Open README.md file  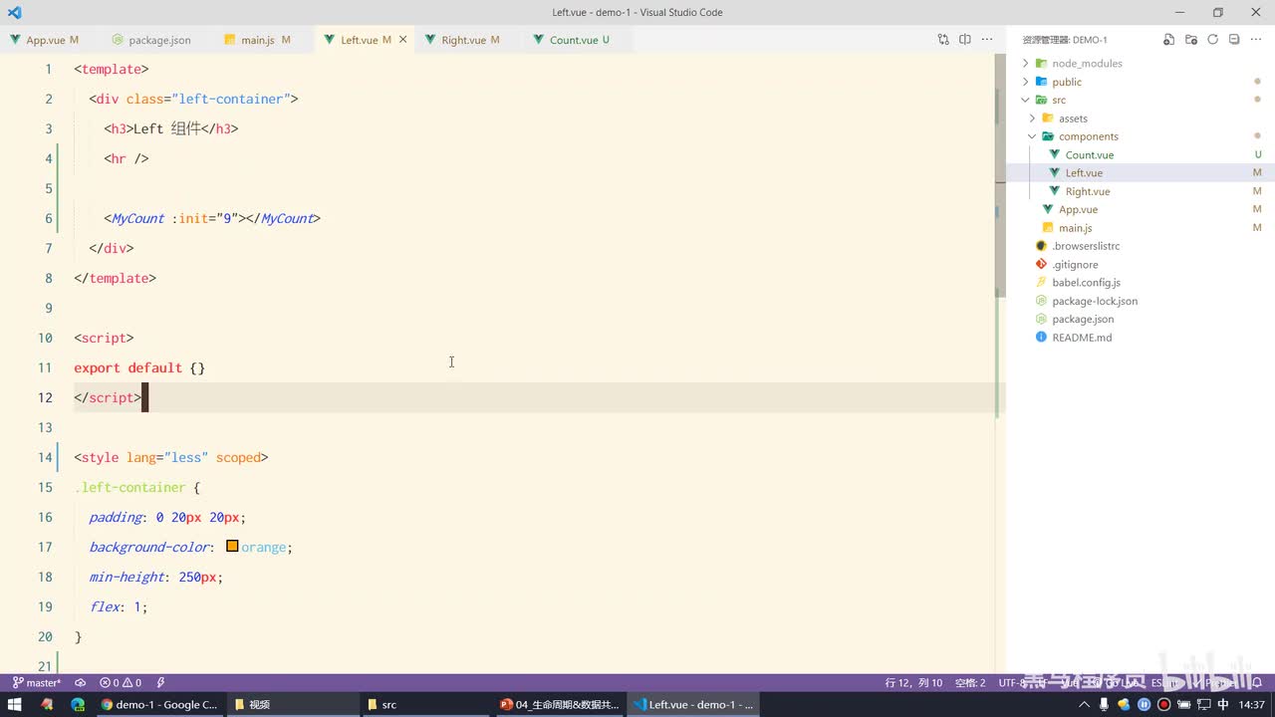pos(1082,338)
